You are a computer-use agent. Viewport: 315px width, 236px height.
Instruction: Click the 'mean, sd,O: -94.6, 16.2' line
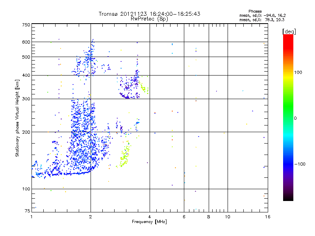[x=262, y=15]
